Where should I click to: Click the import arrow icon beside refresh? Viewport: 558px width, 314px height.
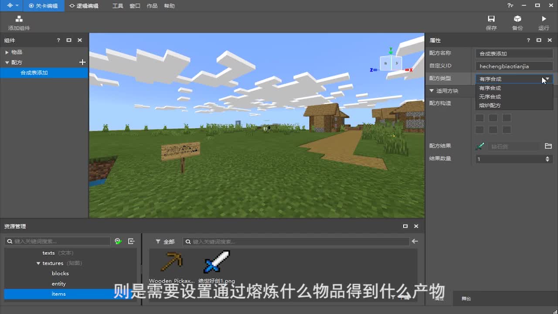click(131, 241)
